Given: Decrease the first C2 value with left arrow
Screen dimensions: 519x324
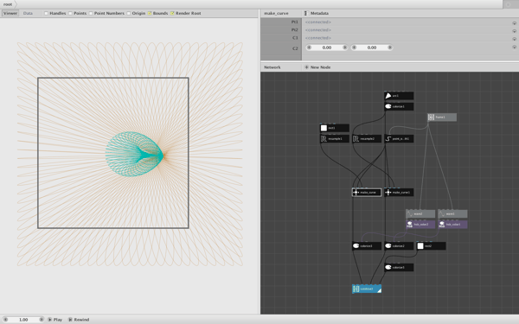Looking at the screenshot, I should point(309,48).
